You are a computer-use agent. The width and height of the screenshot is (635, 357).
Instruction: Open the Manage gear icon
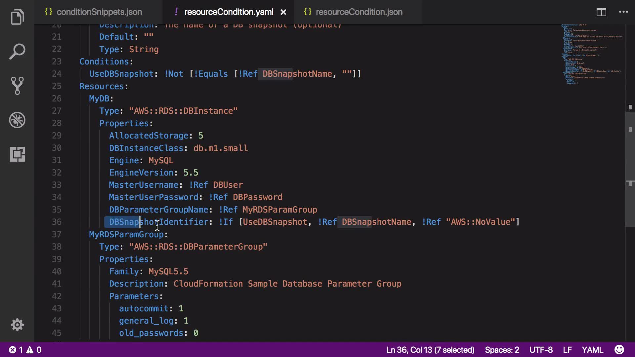click(17, 325)
